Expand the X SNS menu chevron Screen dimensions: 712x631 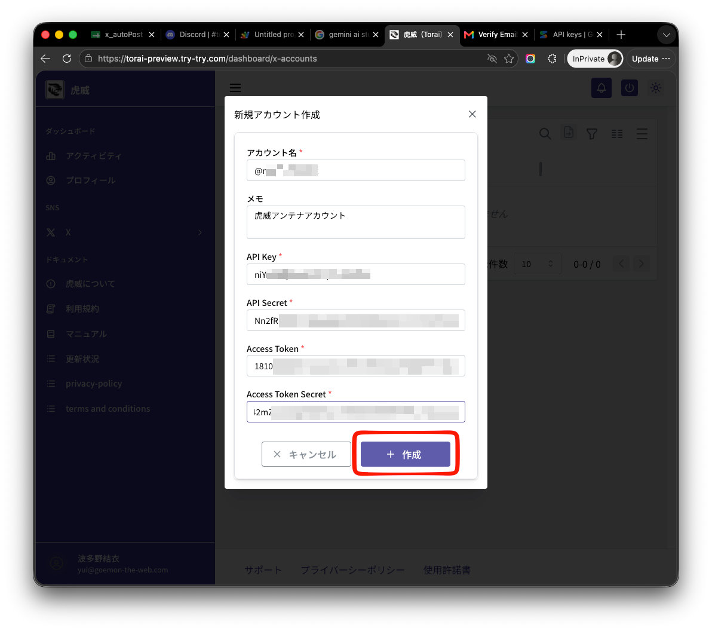coord(200,232)
